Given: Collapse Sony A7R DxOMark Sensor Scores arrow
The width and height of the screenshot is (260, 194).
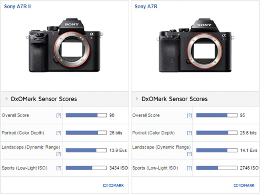Looking at the screenshot, I should (137, 99).
